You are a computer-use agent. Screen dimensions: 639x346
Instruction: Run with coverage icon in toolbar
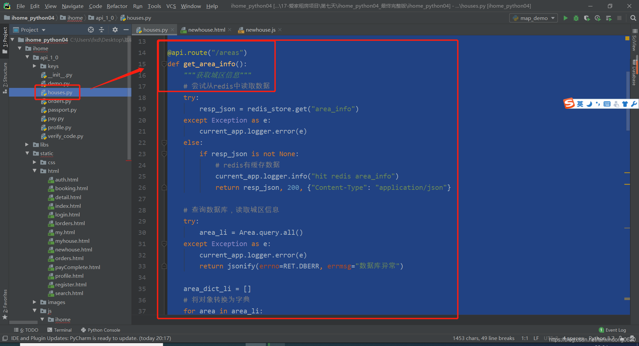[587, 18]
